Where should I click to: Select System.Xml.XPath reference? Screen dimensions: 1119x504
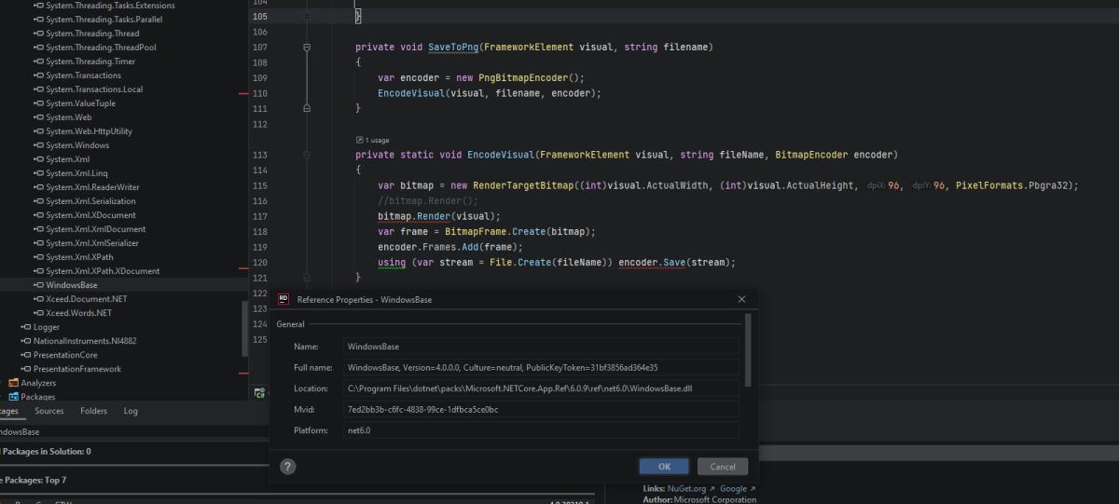(79, 257)
